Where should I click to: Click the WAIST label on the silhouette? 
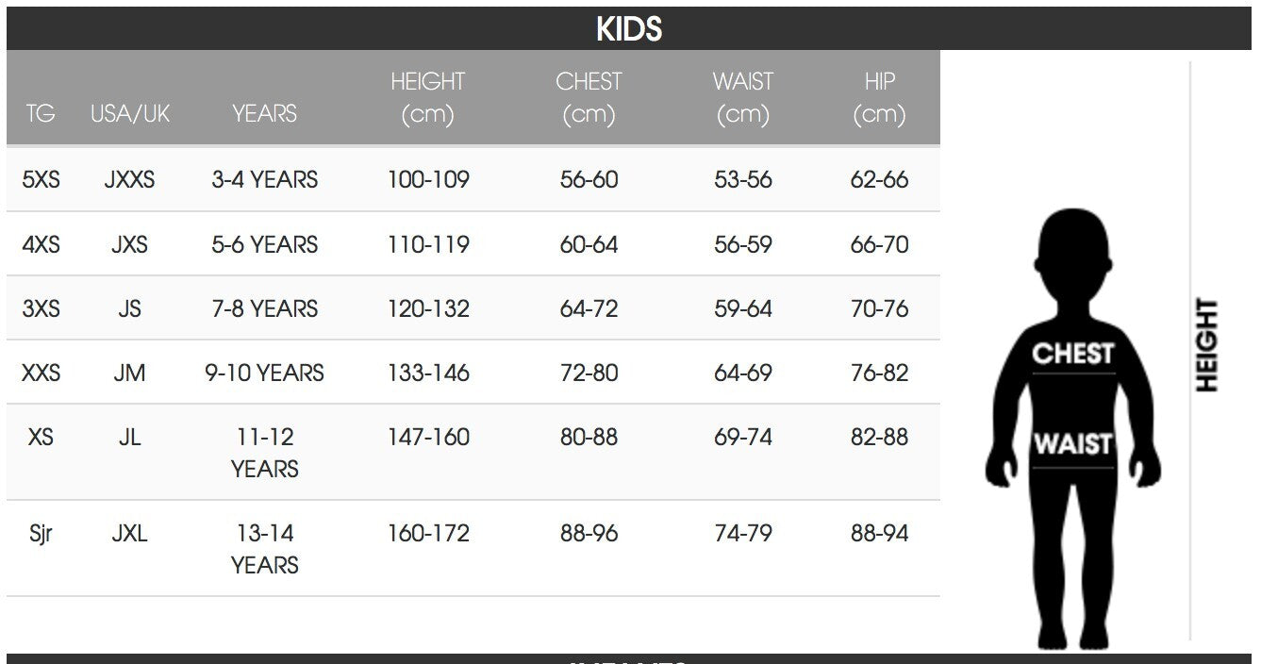[x=1072, y=443]
